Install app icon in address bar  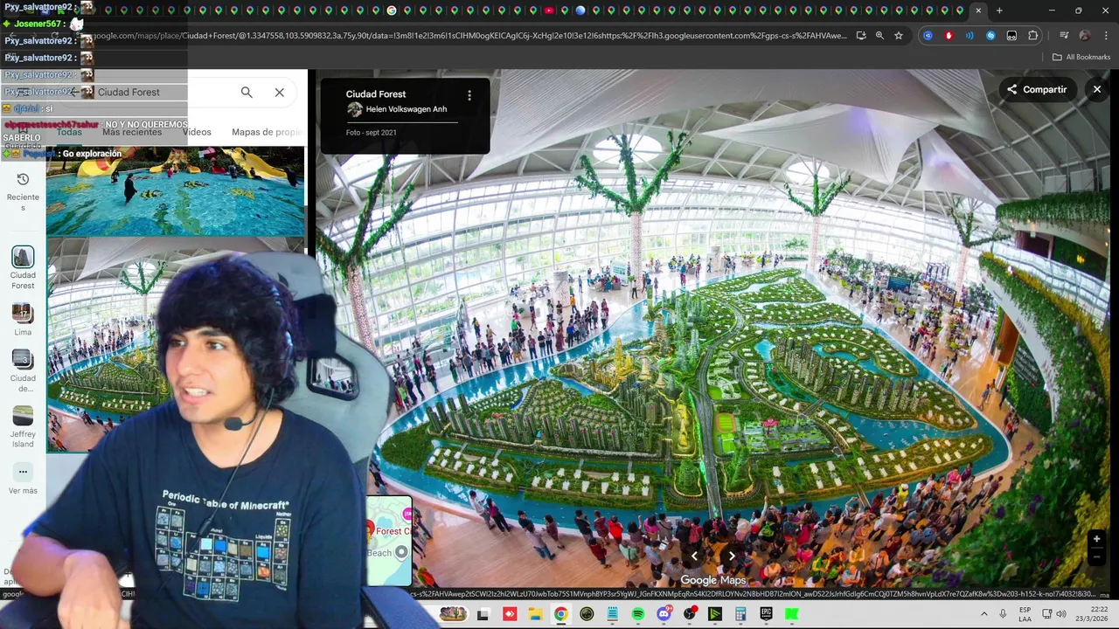click(861, 36)
